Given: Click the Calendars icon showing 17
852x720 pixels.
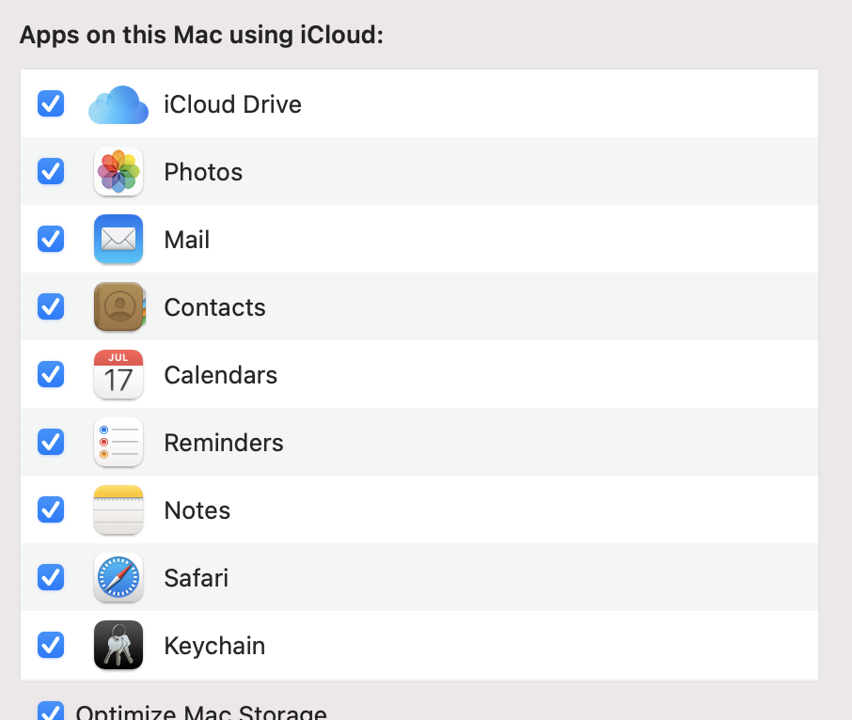Looking at the screenshot, I should point(118,375).
